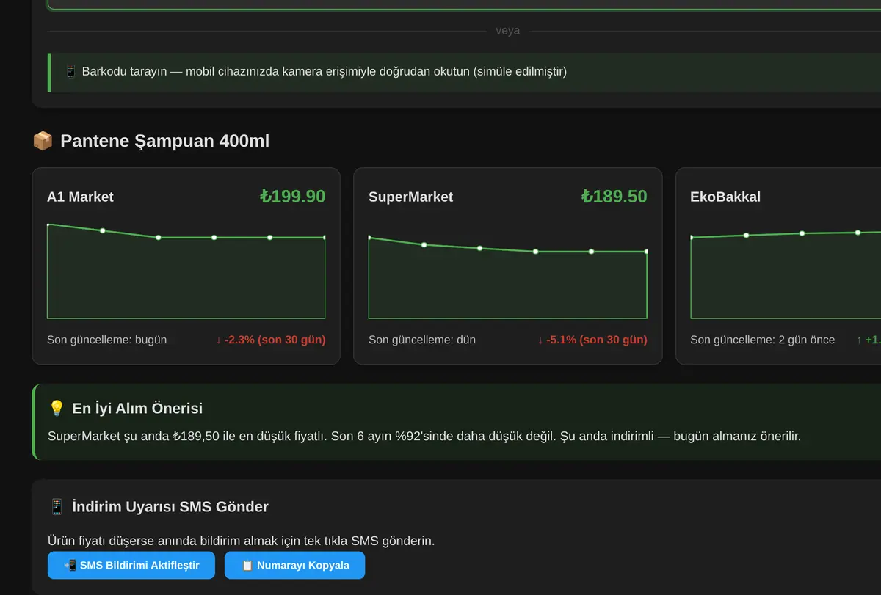Screen dimensions: 881x595
Task: Click 'Son güncelleme: 2 gün önce' text
Action: 762,340
